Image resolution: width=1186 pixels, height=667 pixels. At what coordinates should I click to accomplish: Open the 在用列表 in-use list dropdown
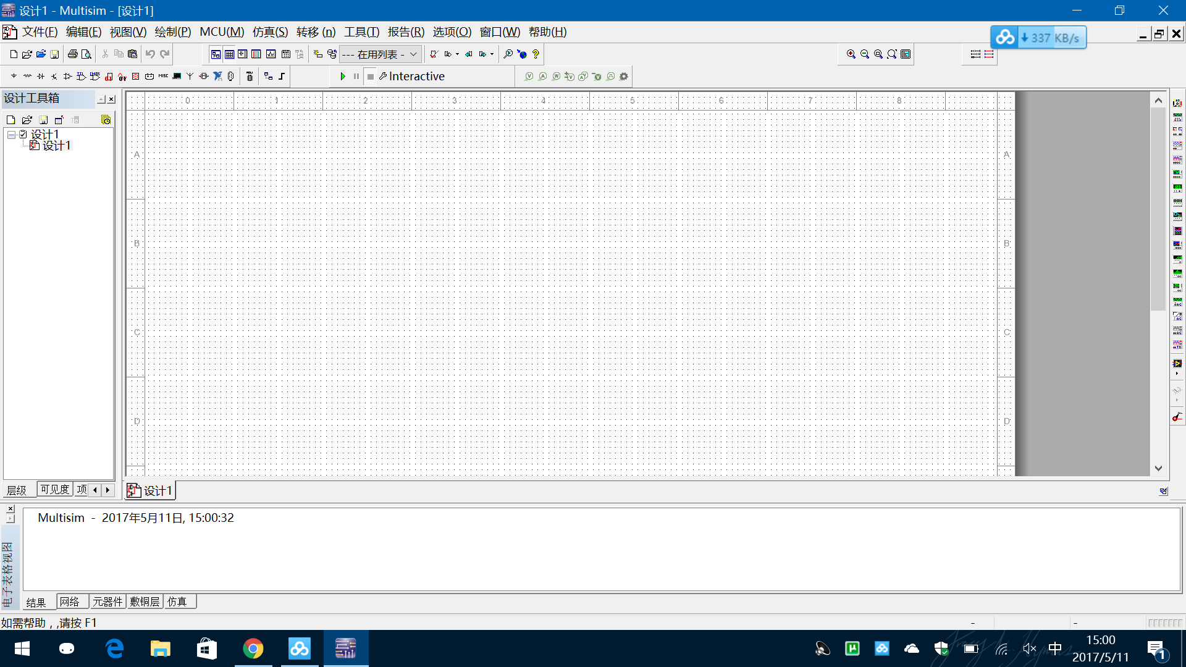[413, 54]
